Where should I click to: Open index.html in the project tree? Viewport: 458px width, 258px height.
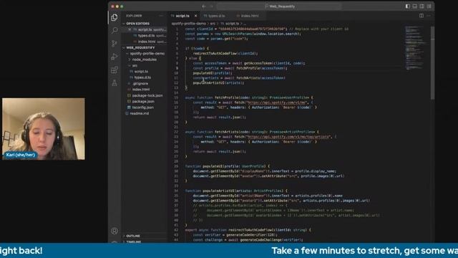tap(141, 90)
